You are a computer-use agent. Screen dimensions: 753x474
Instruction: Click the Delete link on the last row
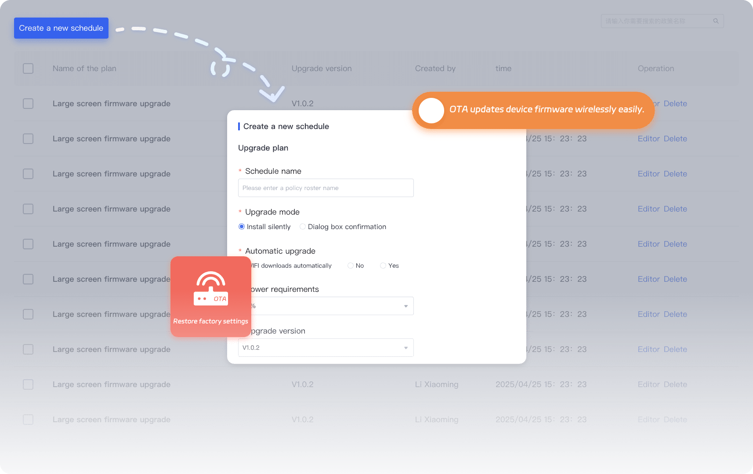[675, 420]
